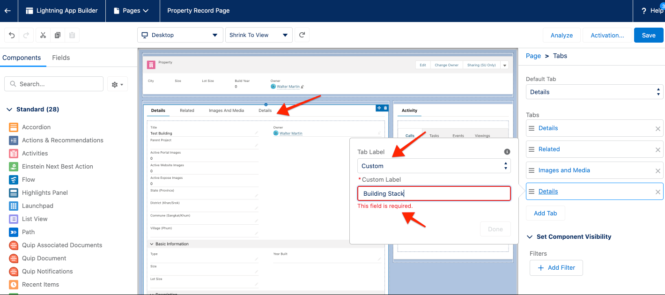Change form factor using the Desktop dropdown

click(x=180, y=35)
